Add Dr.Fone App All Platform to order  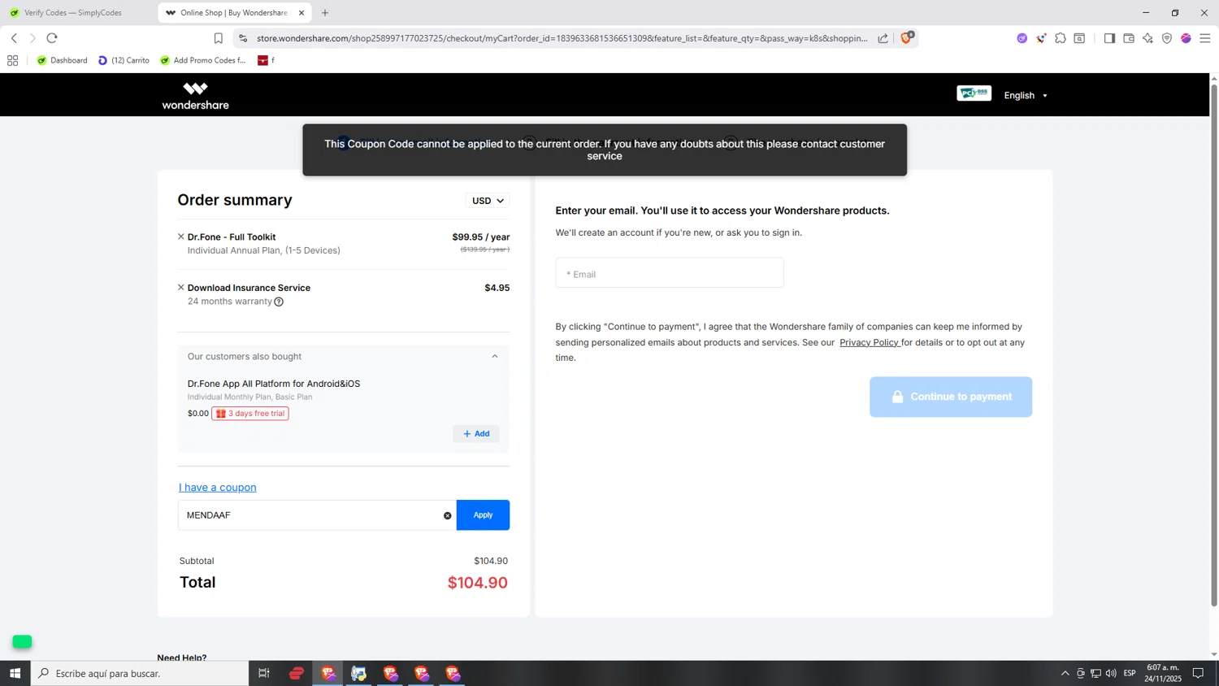point(476,434)
